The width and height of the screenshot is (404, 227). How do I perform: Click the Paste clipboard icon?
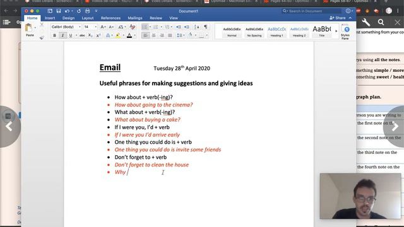coord(29,28)
